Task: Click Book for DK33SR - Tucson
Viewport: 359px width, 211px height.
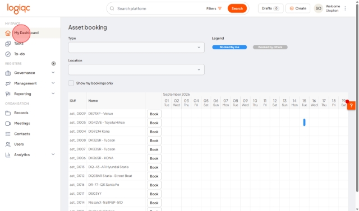Action: point(154,149)
